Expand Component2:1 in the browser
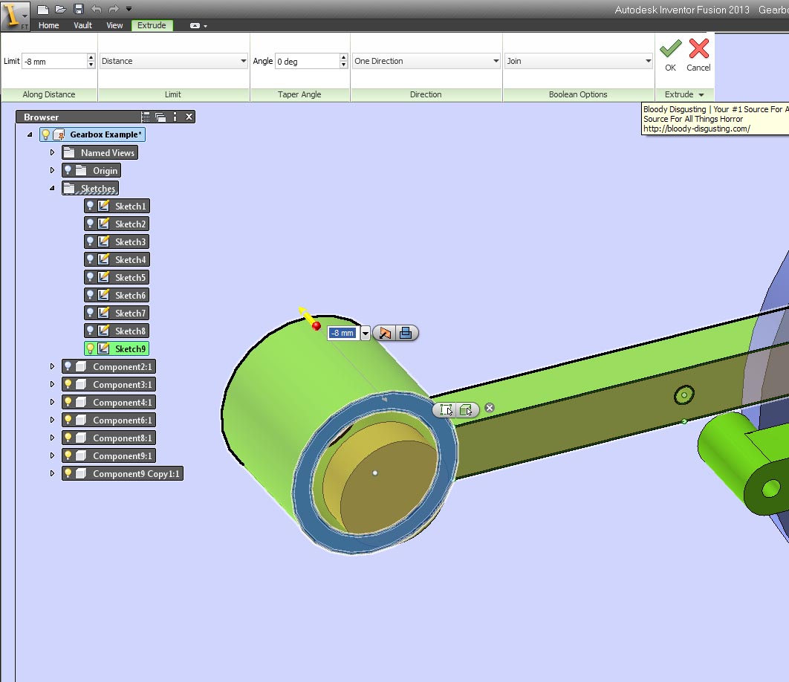The width and height of the screenshot is (789, 682). pos(52,366)
